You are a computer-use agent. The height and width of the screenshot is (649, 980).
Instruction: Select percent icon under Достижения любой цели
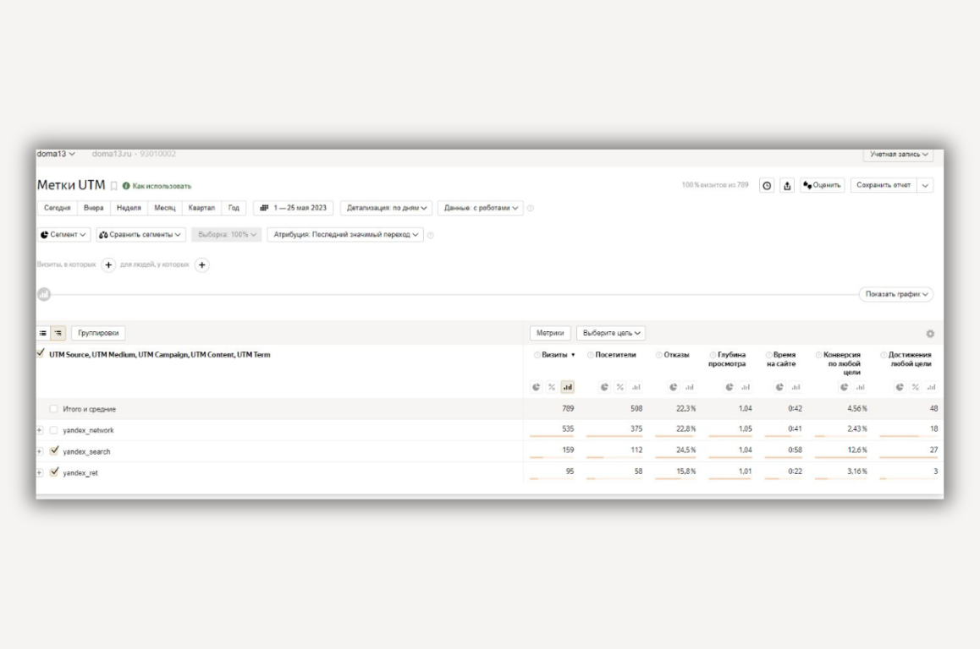[916, 388]
